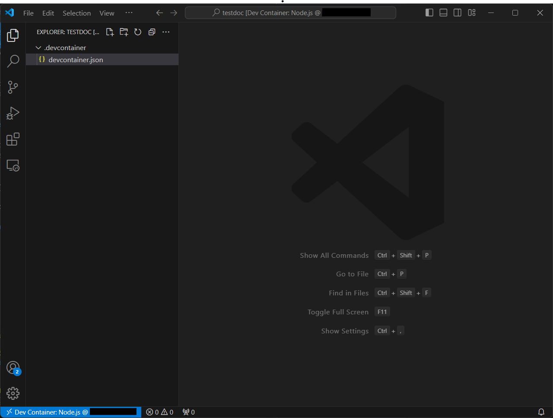Show errors and warnings in status bar
The height and width of the screenshot is (418, 553).
pos(160,412)
